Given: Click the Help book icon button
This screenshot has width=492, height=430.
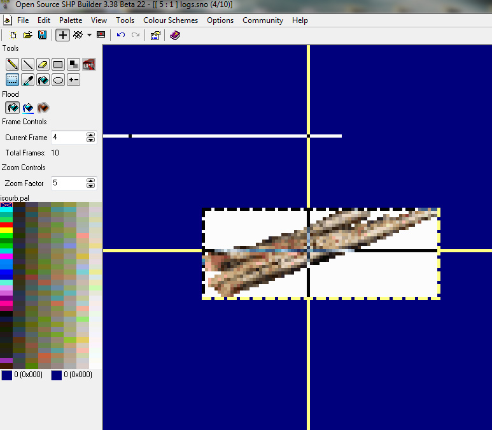Looking at the screenshot, I should coord(174,35).
